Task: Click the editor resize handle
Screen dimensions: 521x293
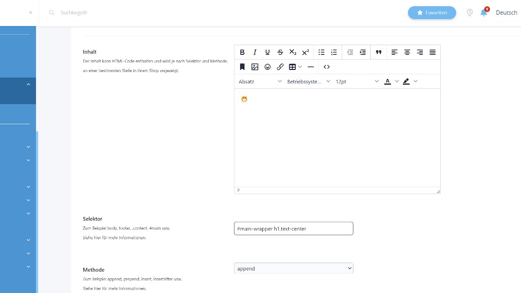Action: 438,191
